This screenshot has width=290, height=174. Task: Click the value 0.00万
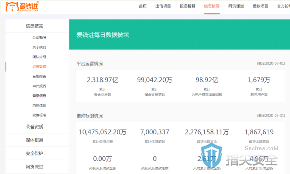103,159
